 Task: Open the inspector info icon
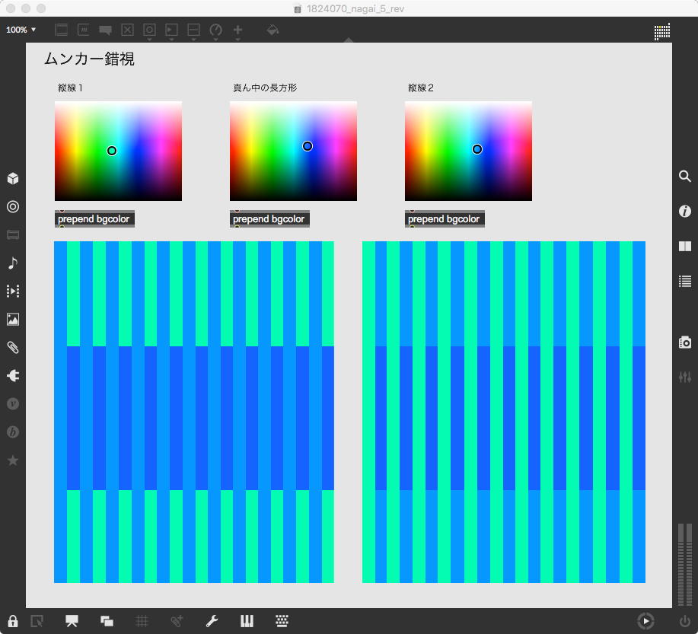coord(684,211)
